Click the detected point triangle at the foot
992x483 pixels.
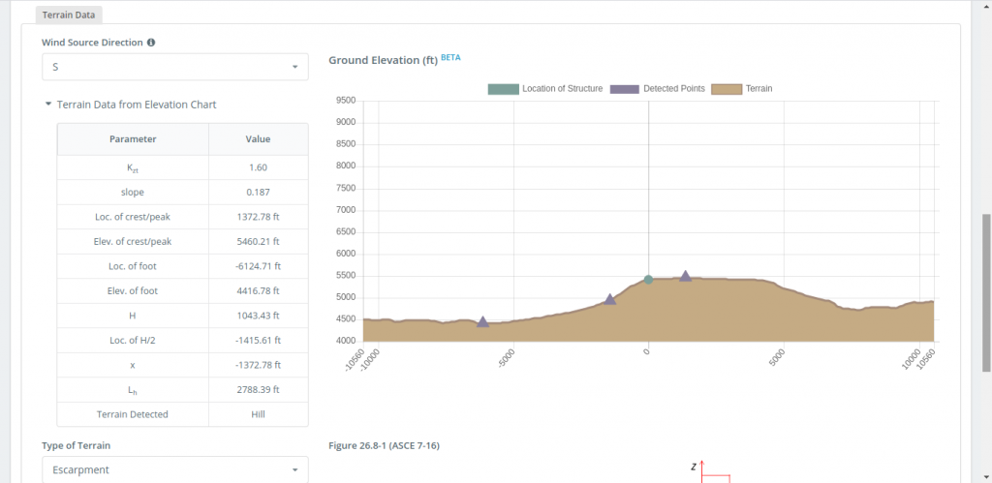[482, 321]
